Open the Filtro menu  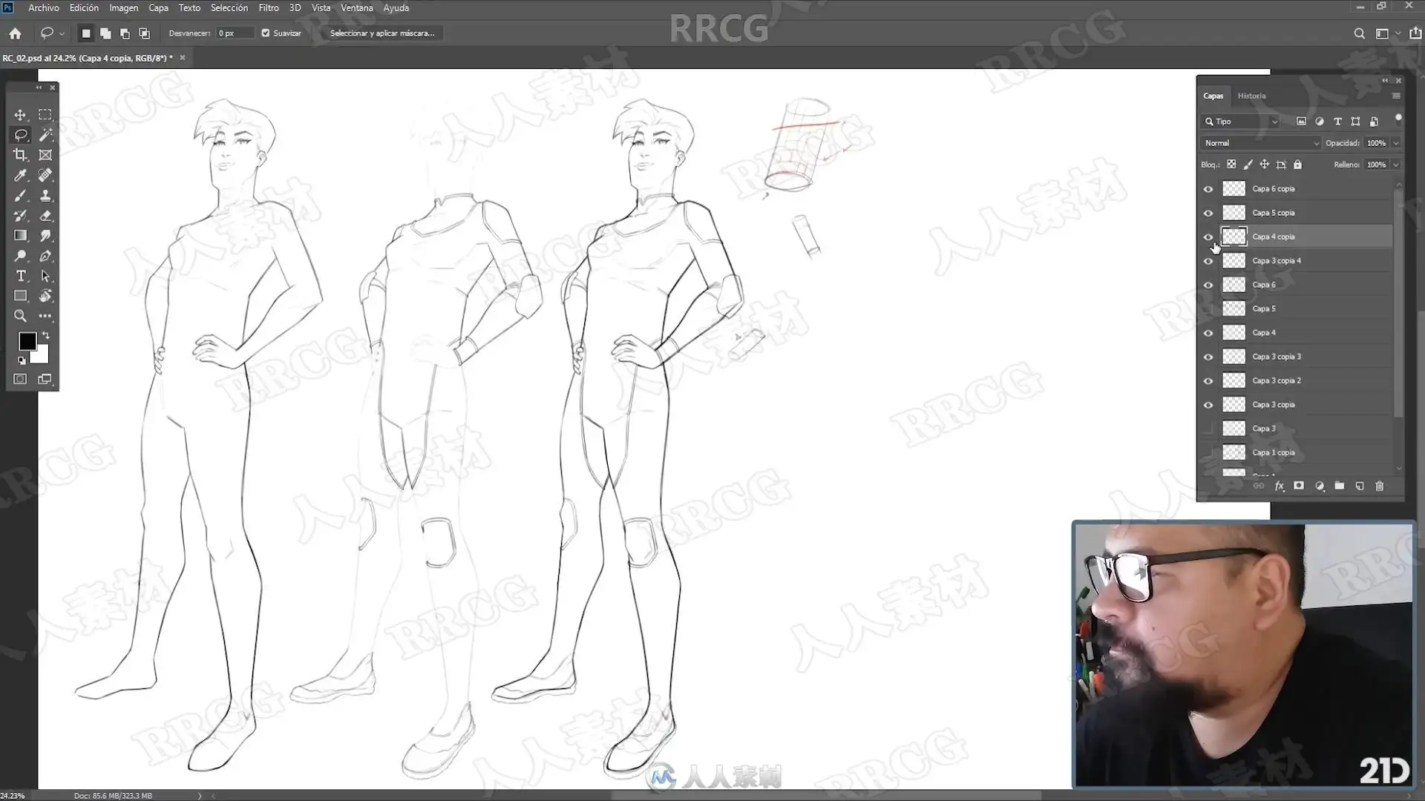[269, 7]
